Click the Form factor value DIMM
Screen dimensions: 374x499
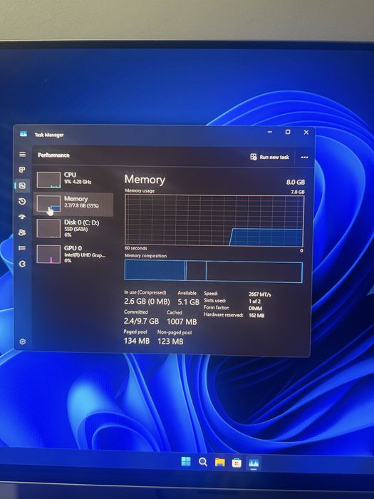click(x=255, y=309)
